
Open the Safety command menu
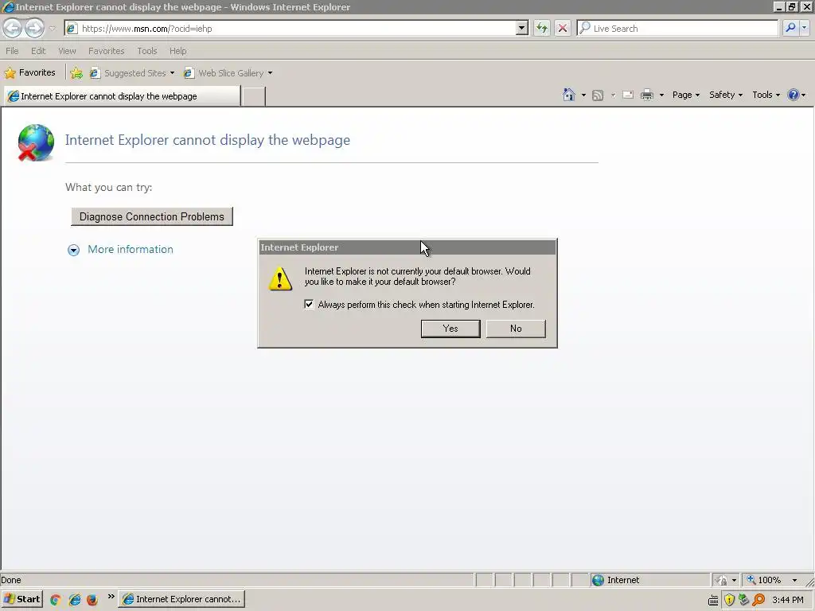coord(726,95)
